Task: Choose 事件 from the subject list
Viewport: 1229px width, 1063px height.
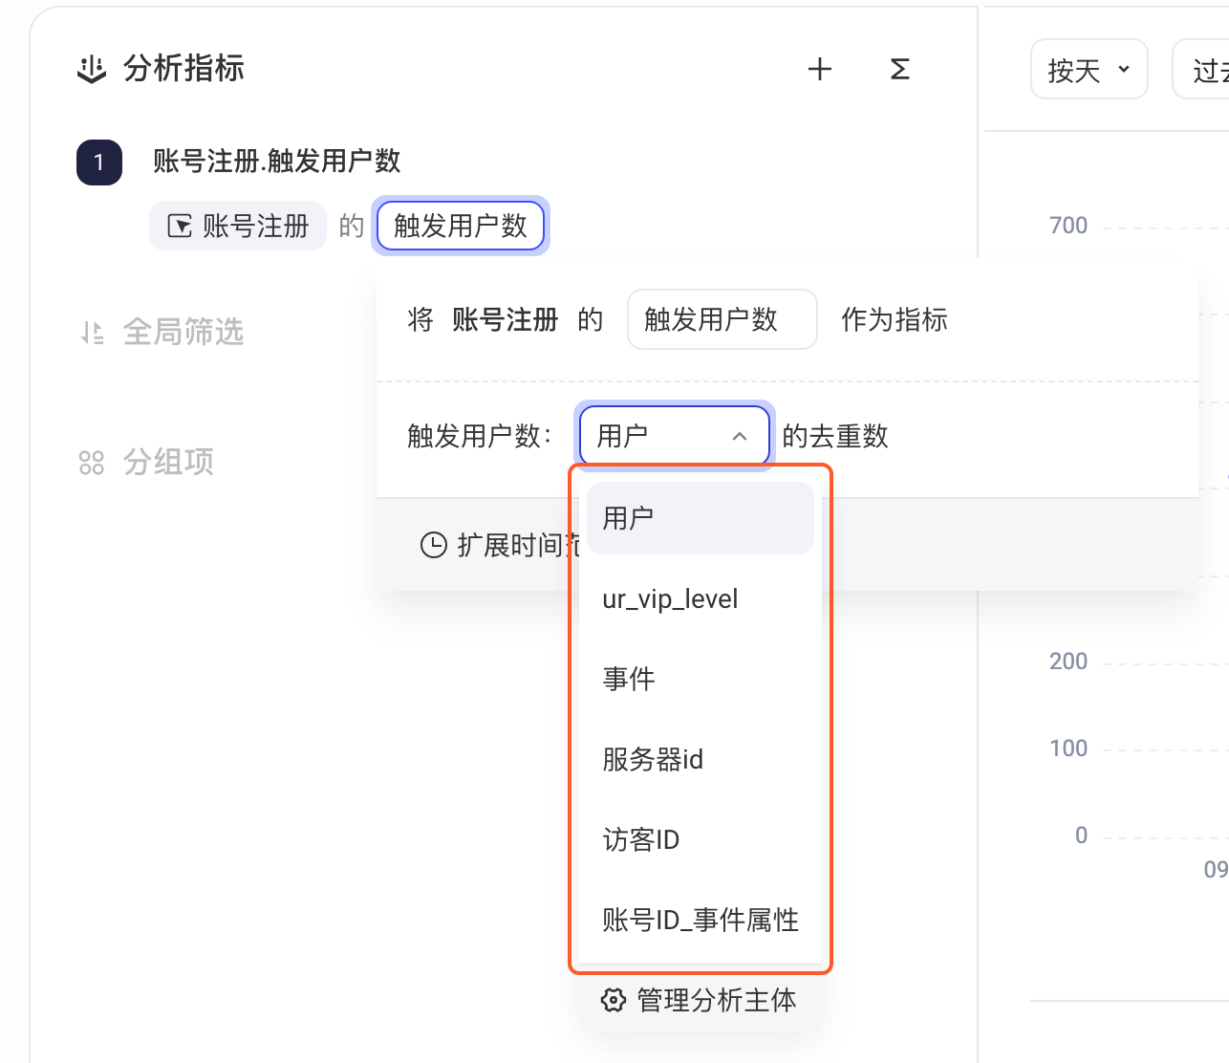Action: point(701,679)
